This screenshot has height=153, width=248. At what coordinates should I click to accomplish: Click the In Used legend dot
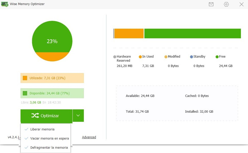(140, 56)
